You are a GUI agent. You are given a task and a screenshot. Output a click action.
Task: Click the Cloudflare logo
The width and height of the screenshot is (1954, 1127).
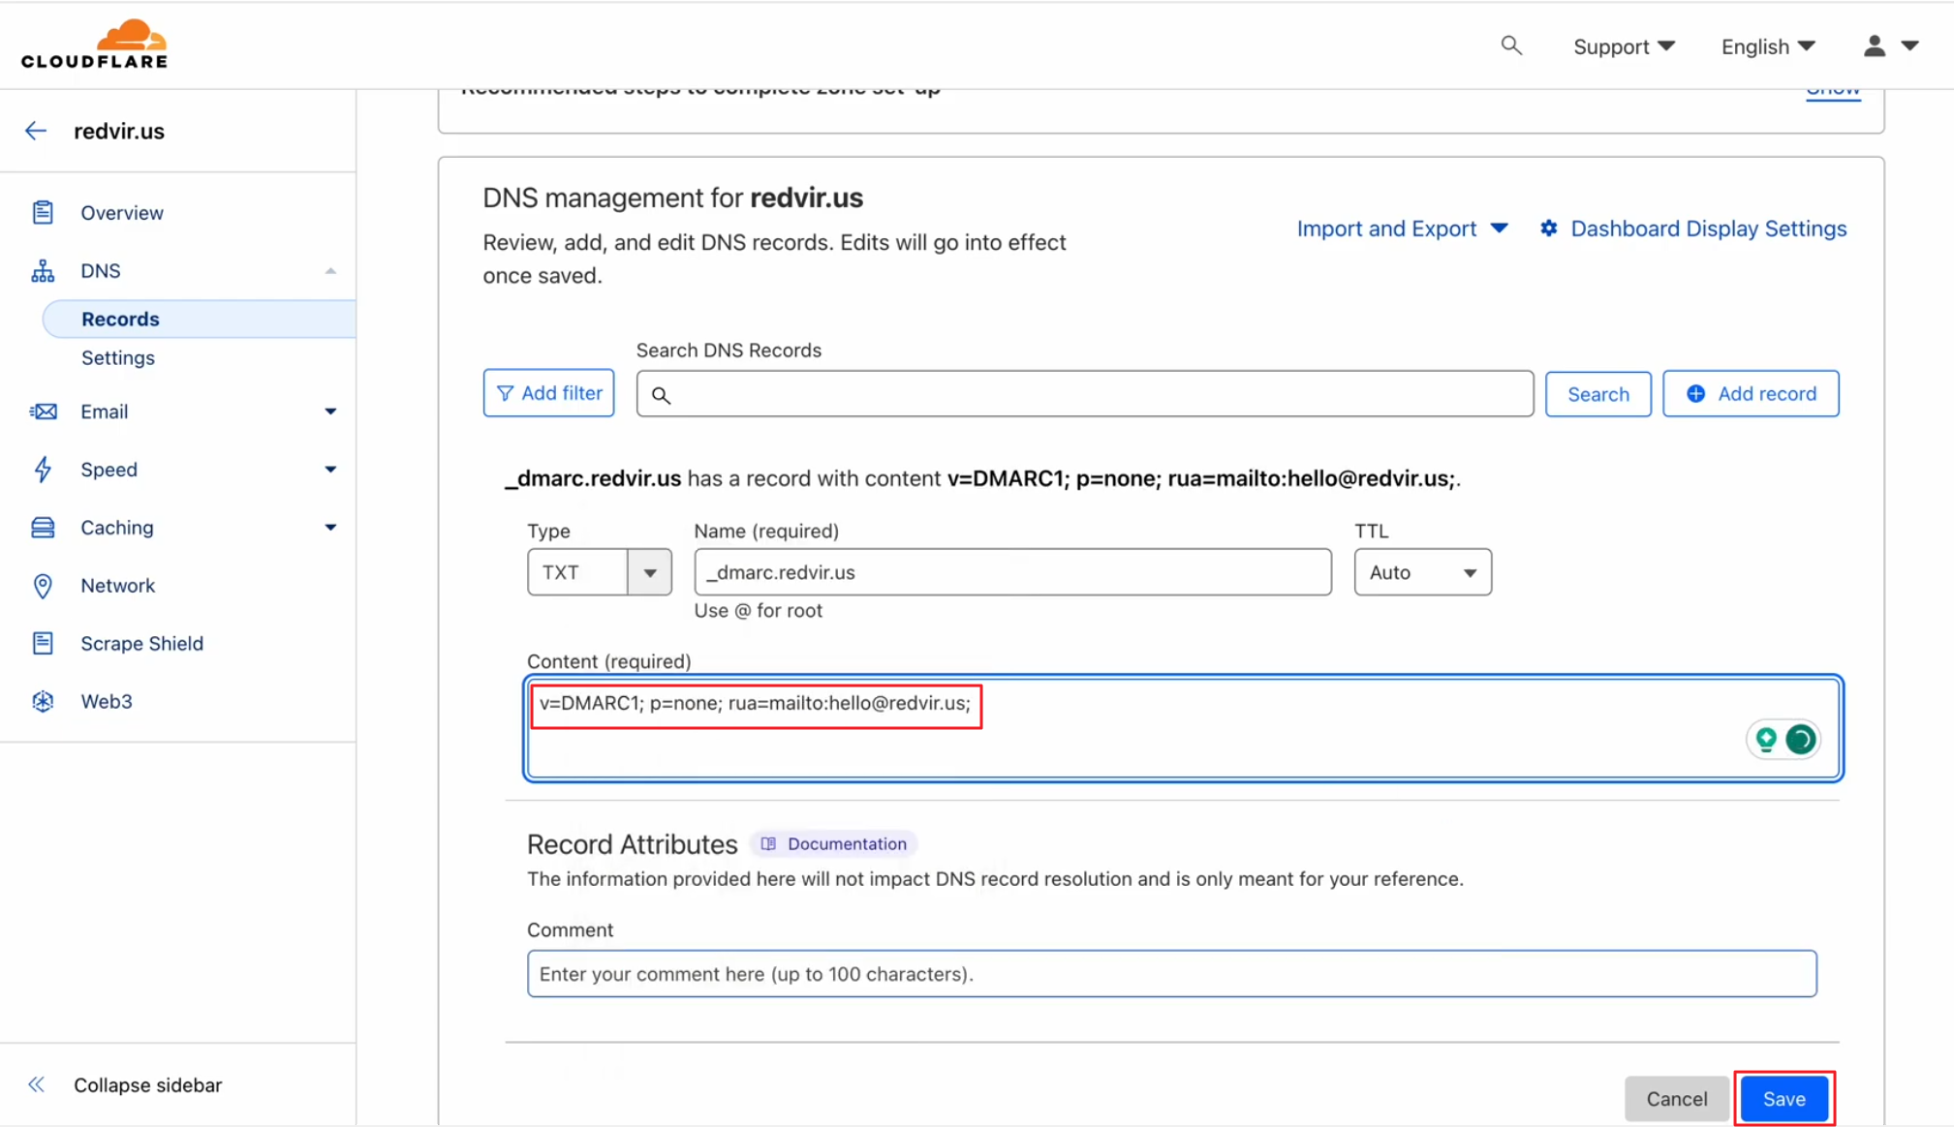pyautogui.click(x=94, y=45)
